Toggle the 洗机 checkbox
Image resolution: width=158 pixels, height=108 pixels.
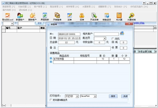click(x=113, y=39)
